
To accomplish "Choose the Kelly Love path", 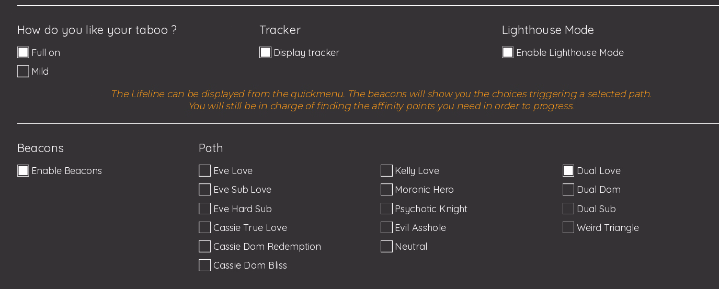I will [x=386, y=171].
